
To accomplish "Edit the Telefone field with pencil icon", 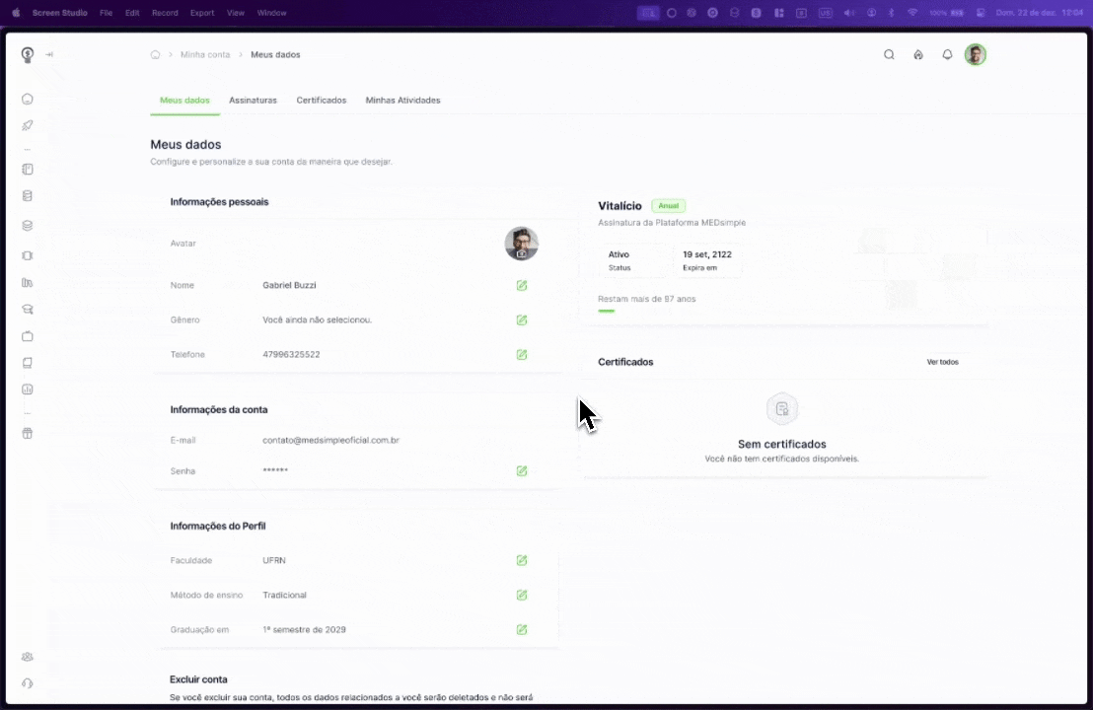I will pos(522,354).
